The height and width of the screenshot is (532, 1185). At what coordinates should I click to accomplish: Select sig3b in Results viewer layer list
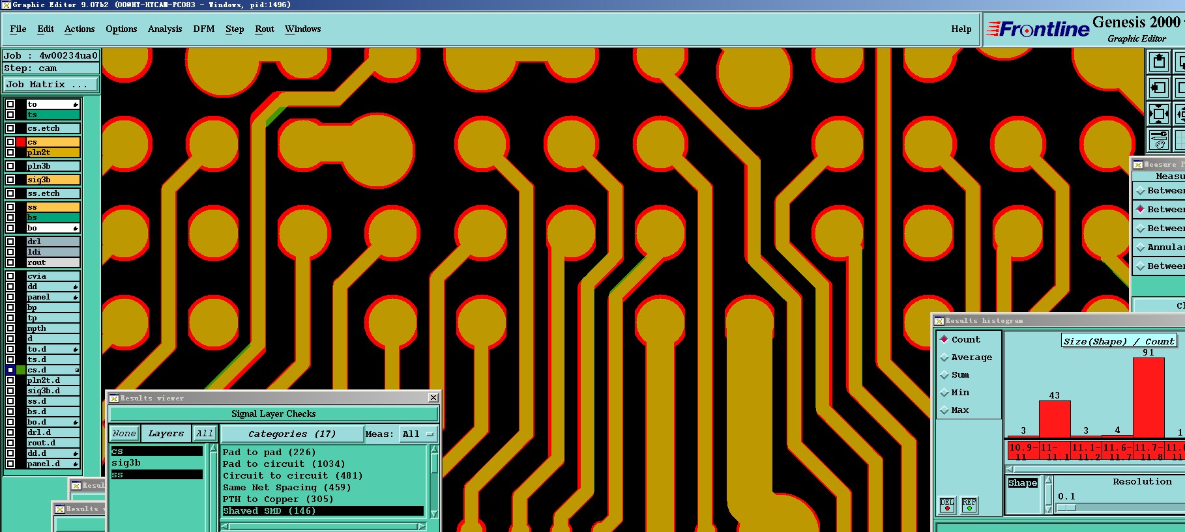pos(156,463)
